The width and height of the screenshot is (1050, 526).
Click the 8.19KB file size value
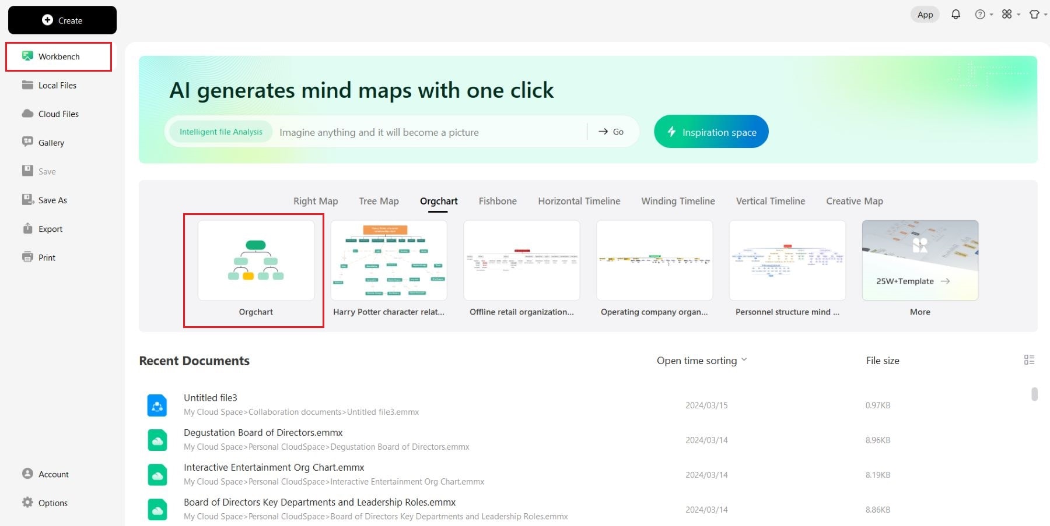pyautogui.click(x=878, y=475)
